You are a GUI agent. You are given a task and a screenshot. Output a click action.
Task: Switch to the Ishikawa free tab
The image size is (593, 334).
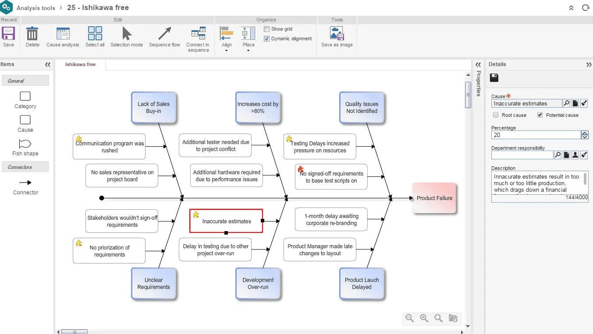pyautogui.click(x=80, y=64)
